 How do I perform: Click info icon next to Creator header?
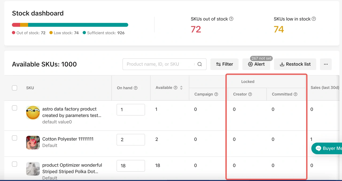click(250, 94)
